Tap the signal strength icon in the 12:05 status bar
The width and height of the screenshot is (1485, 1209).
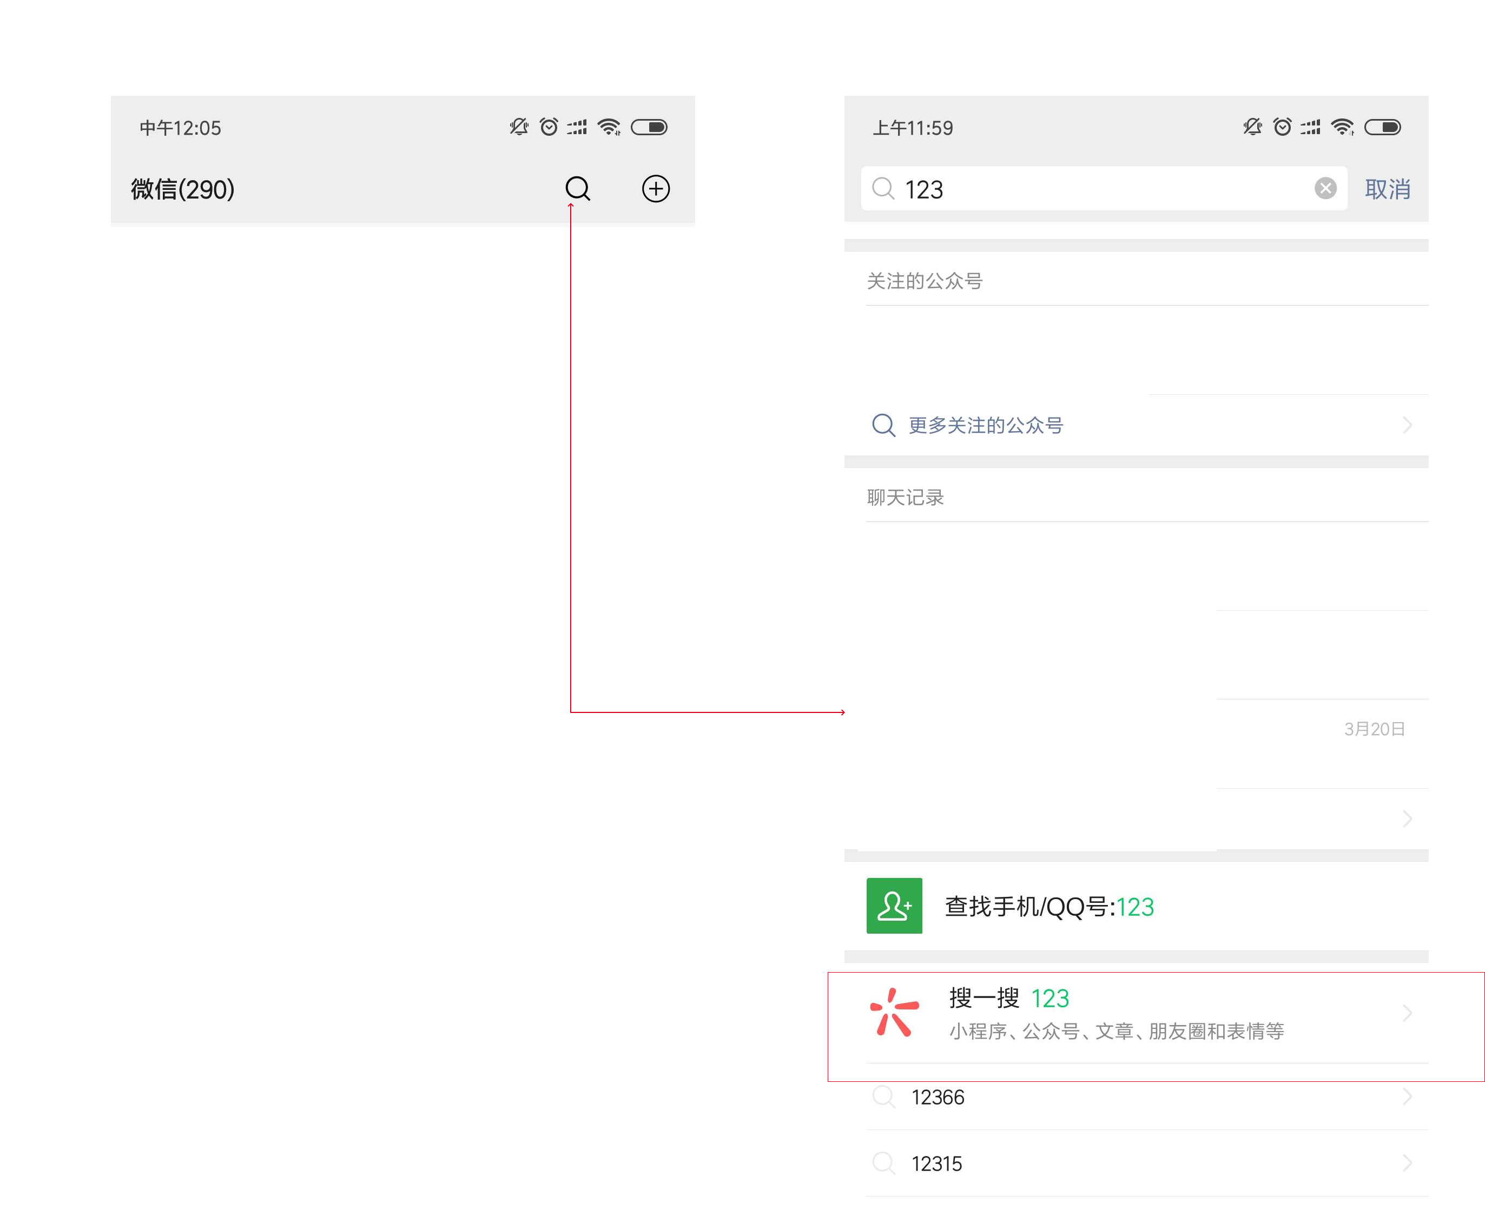coord(577,127)
